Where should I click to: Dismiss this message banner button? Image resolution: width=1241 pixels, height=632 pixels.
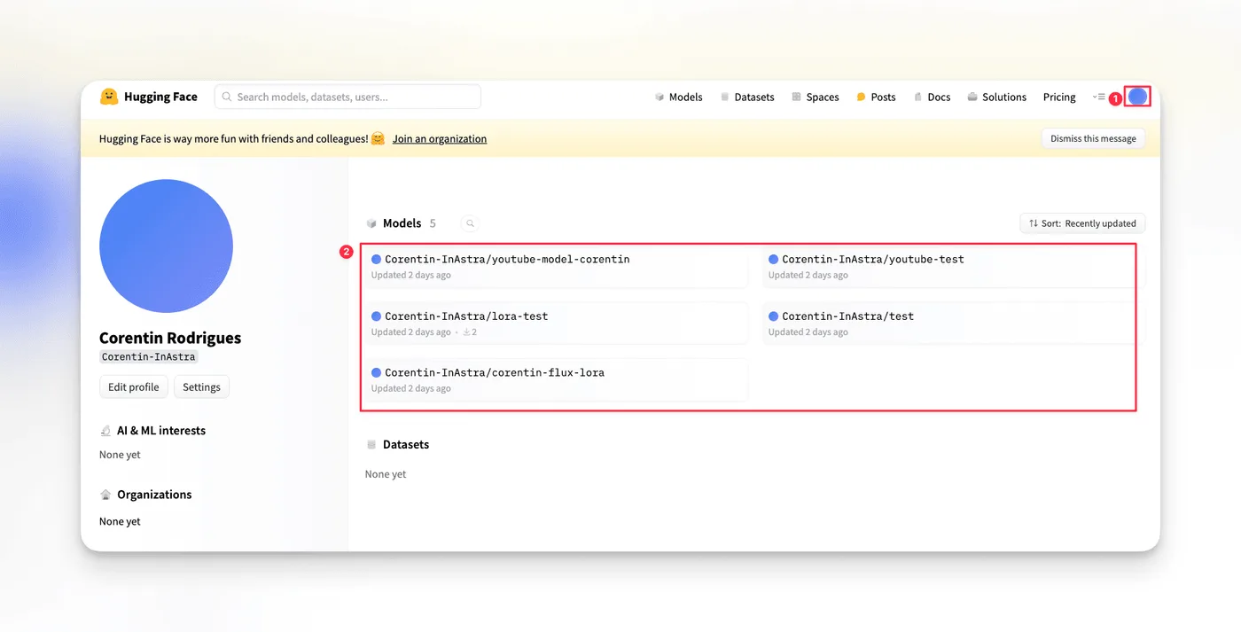click(1093, 139)
